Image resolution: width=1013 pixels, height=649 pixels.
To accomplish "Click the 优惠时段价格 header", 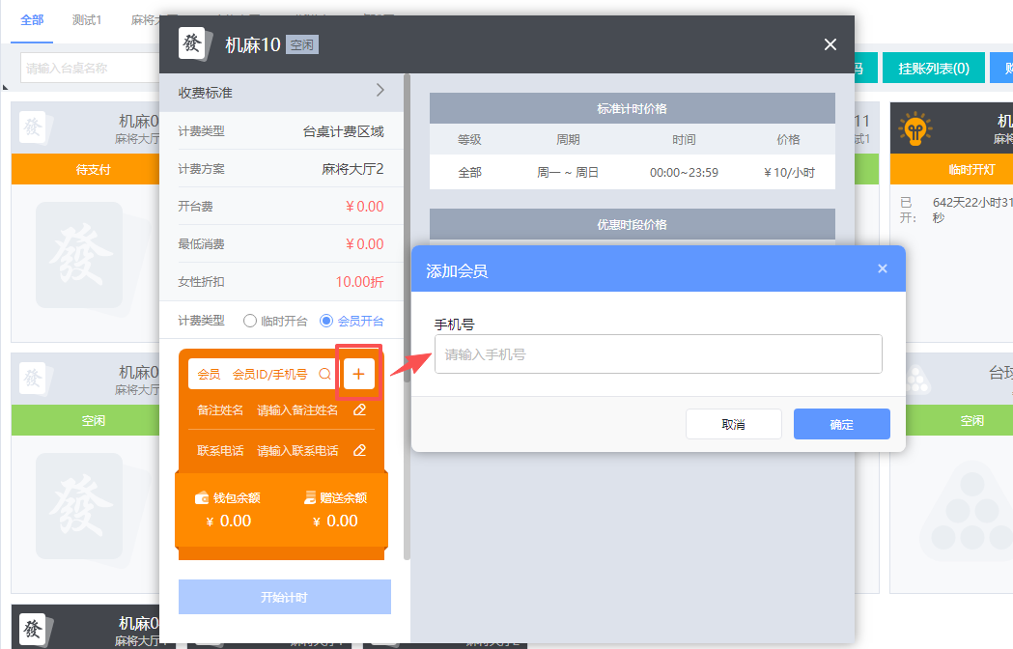I will [x=632, y=224].
